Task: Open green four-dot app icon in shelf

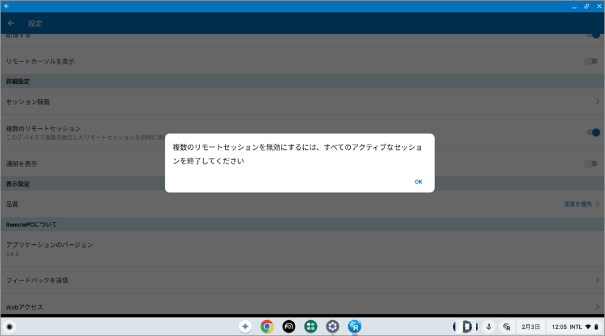Action: [310, 327]
